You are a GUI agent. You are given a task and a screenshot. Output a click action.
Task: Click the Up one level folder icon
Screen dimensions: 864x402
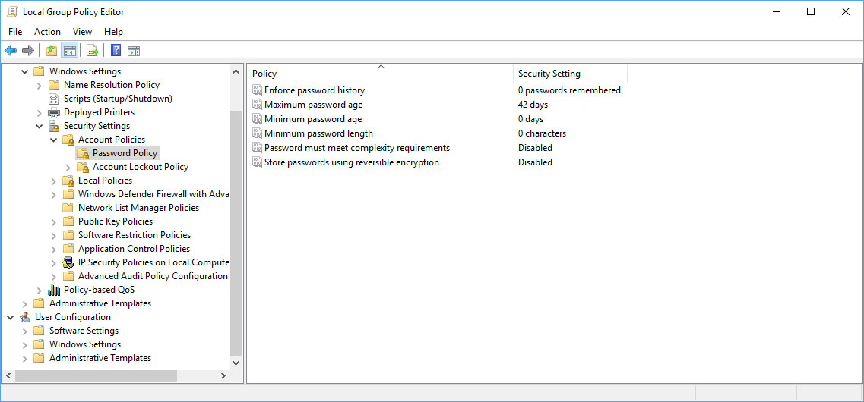click(52, 51)
